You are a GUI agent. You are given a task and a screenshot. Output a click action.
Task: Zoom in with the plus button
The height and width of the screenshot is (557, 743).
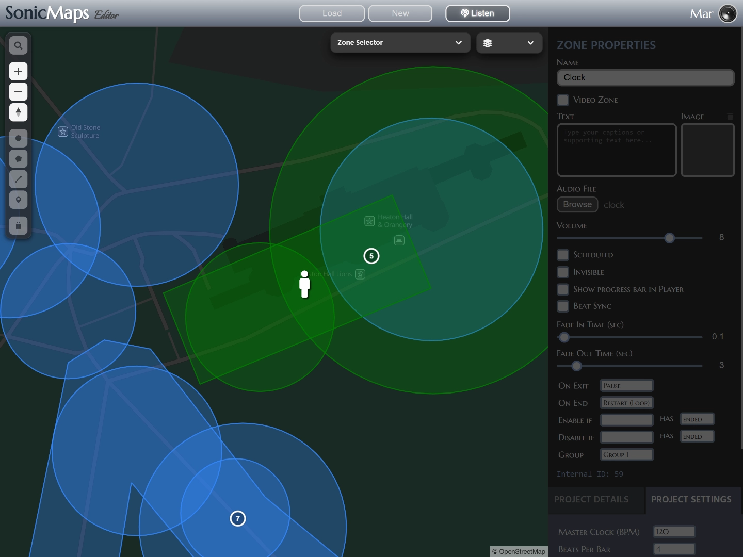pos(18,71)
